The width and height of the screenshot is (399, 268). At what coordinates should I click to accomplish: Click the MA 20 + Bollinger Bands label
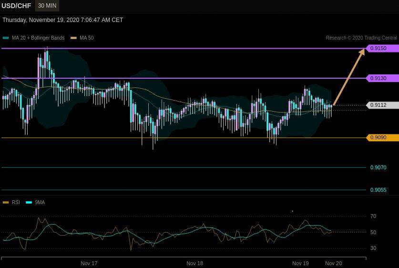click(38, 38)
